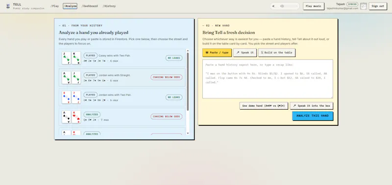Click PLAYED tag on Casey's hand
The image size is (392, 185).
[x=91, y=55]
